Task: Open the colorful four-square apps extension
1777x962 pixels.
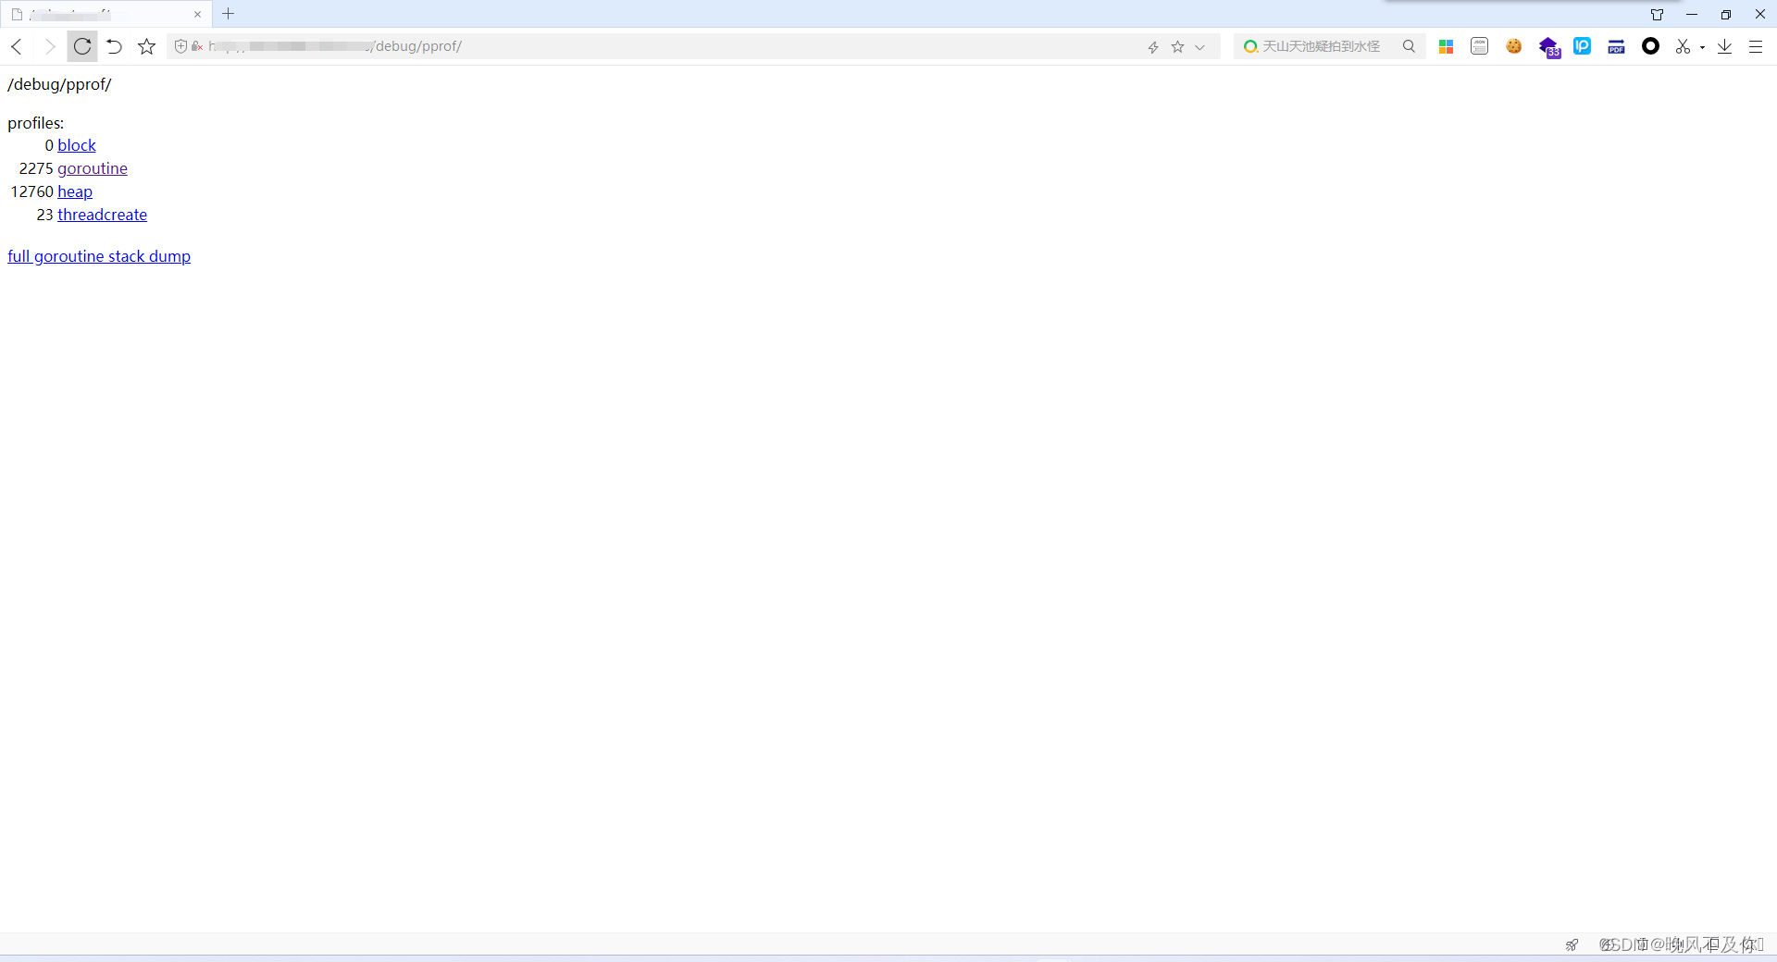Action: pyautogui.click(x=1446, y=46)
